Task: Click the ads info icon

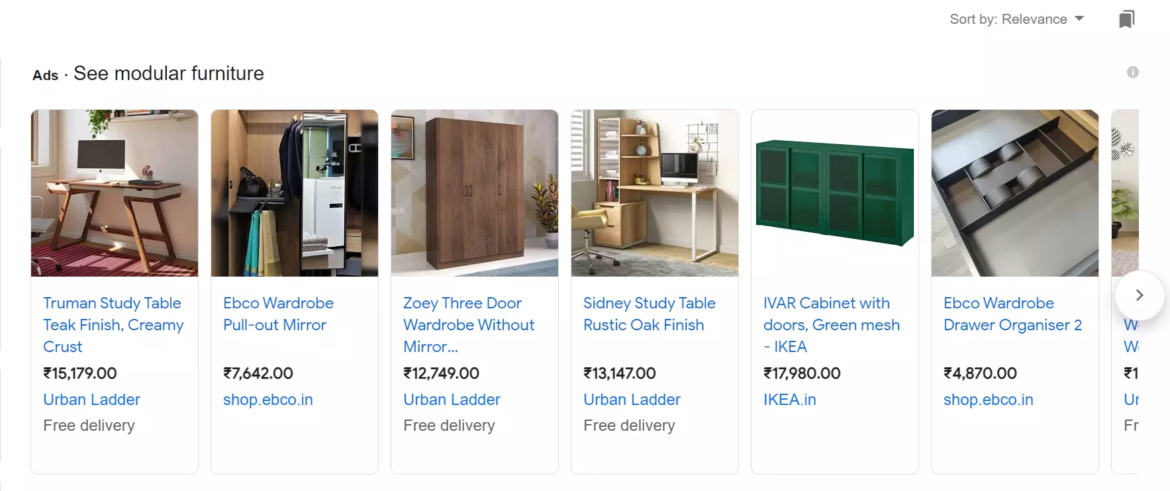Action: [1133, 72]
